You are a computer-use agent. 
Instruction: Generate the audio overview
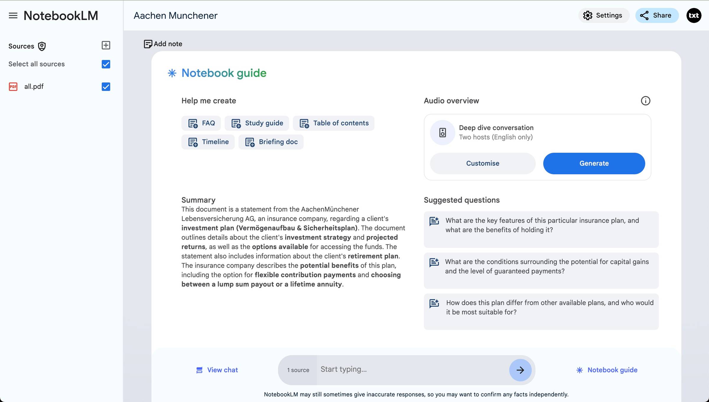pos(594,163)
